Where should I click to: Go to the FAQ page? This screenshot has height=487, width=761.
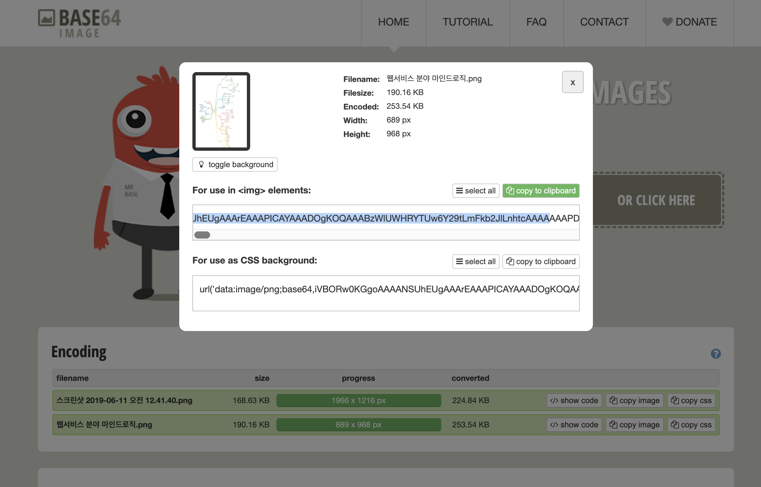tap(536, 22)
